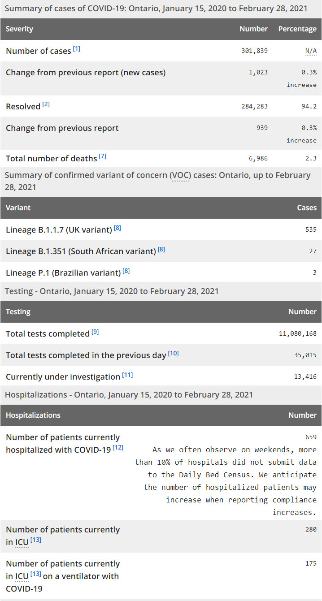This screenshot has height=601, width=322.
Task: Open footnote 1 beside Number of cases
Action: 77,49
